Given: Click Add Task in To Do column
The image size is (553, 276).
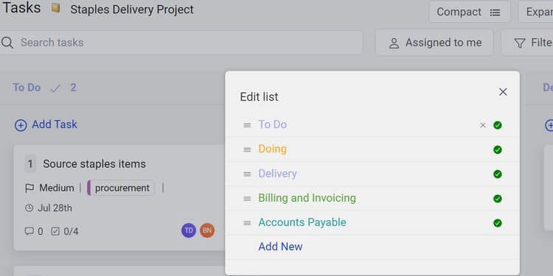Looking at the screenshot, I should point(46,124).
